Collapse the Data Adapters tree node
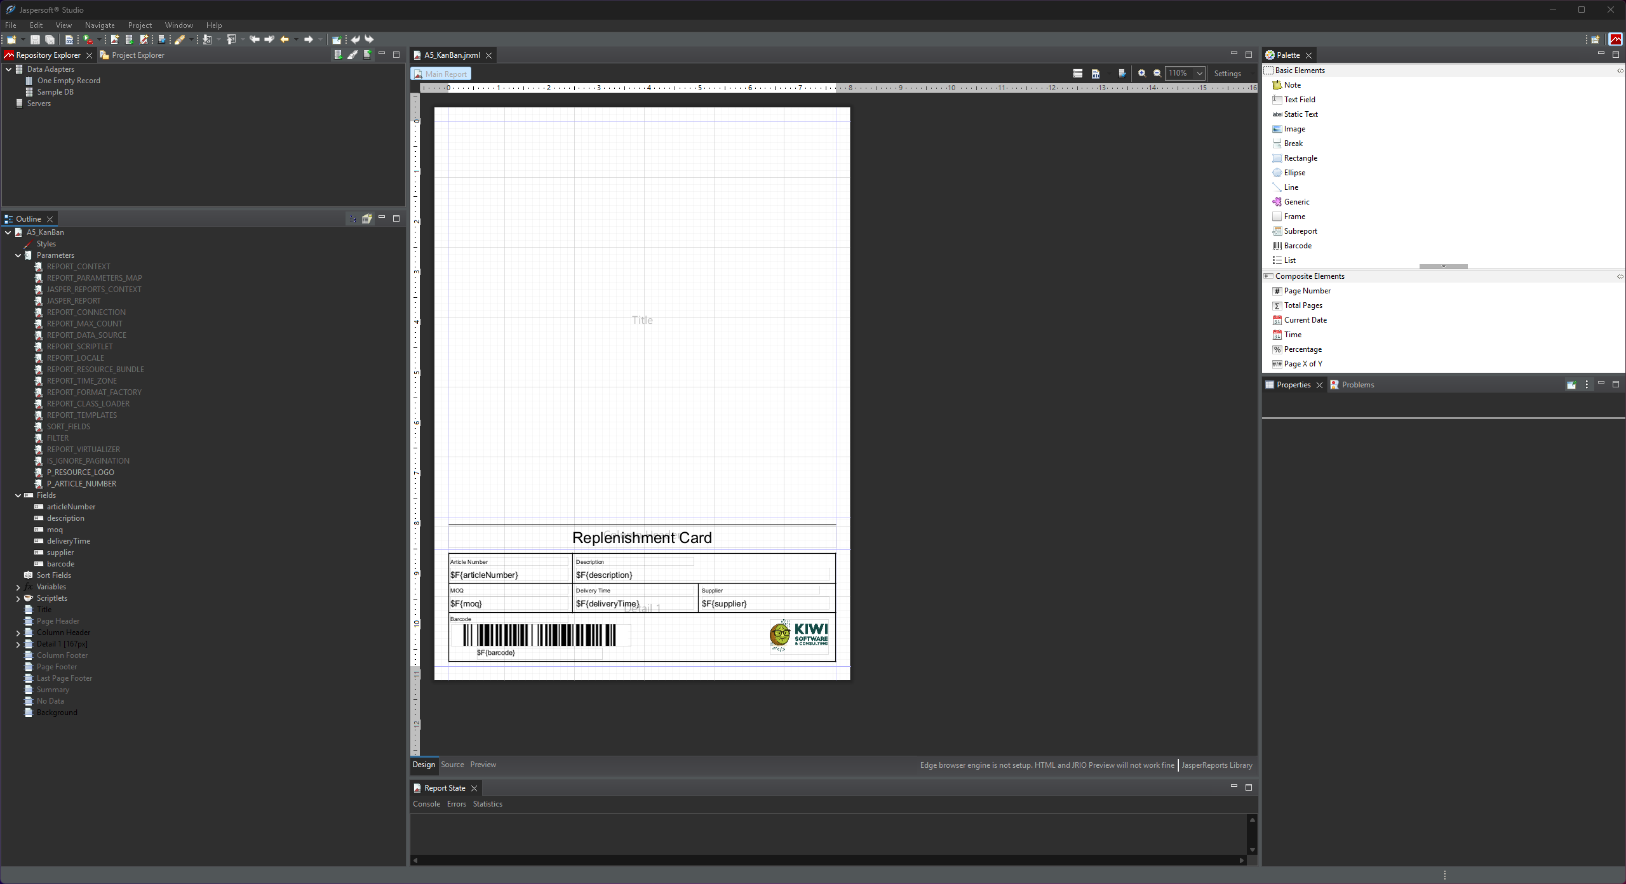1626x884 pixels. click(8, 69)
